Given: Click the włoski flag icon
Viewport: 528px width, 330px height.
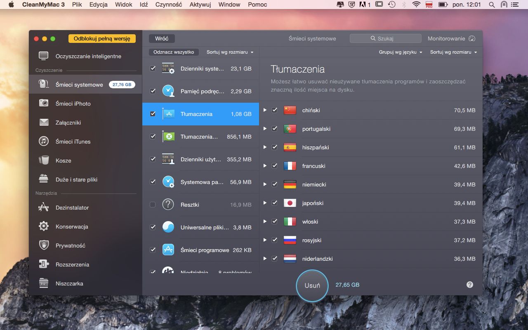Looking at the screenshot, I should [290, 222].
